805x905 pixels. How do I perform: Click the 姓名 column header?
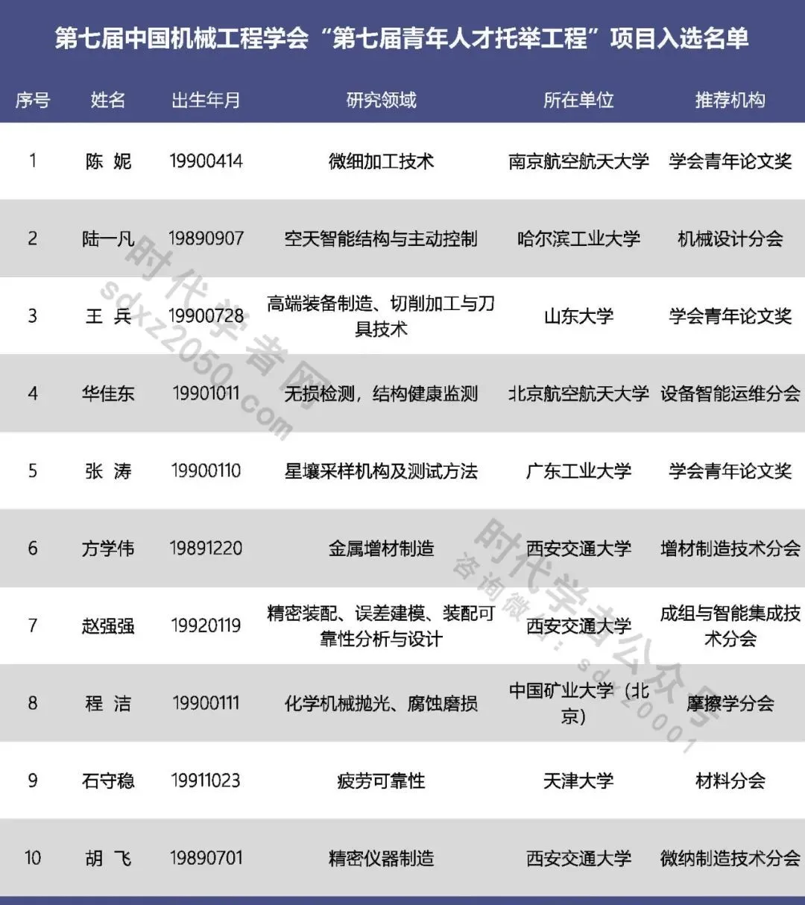[108, 100]
